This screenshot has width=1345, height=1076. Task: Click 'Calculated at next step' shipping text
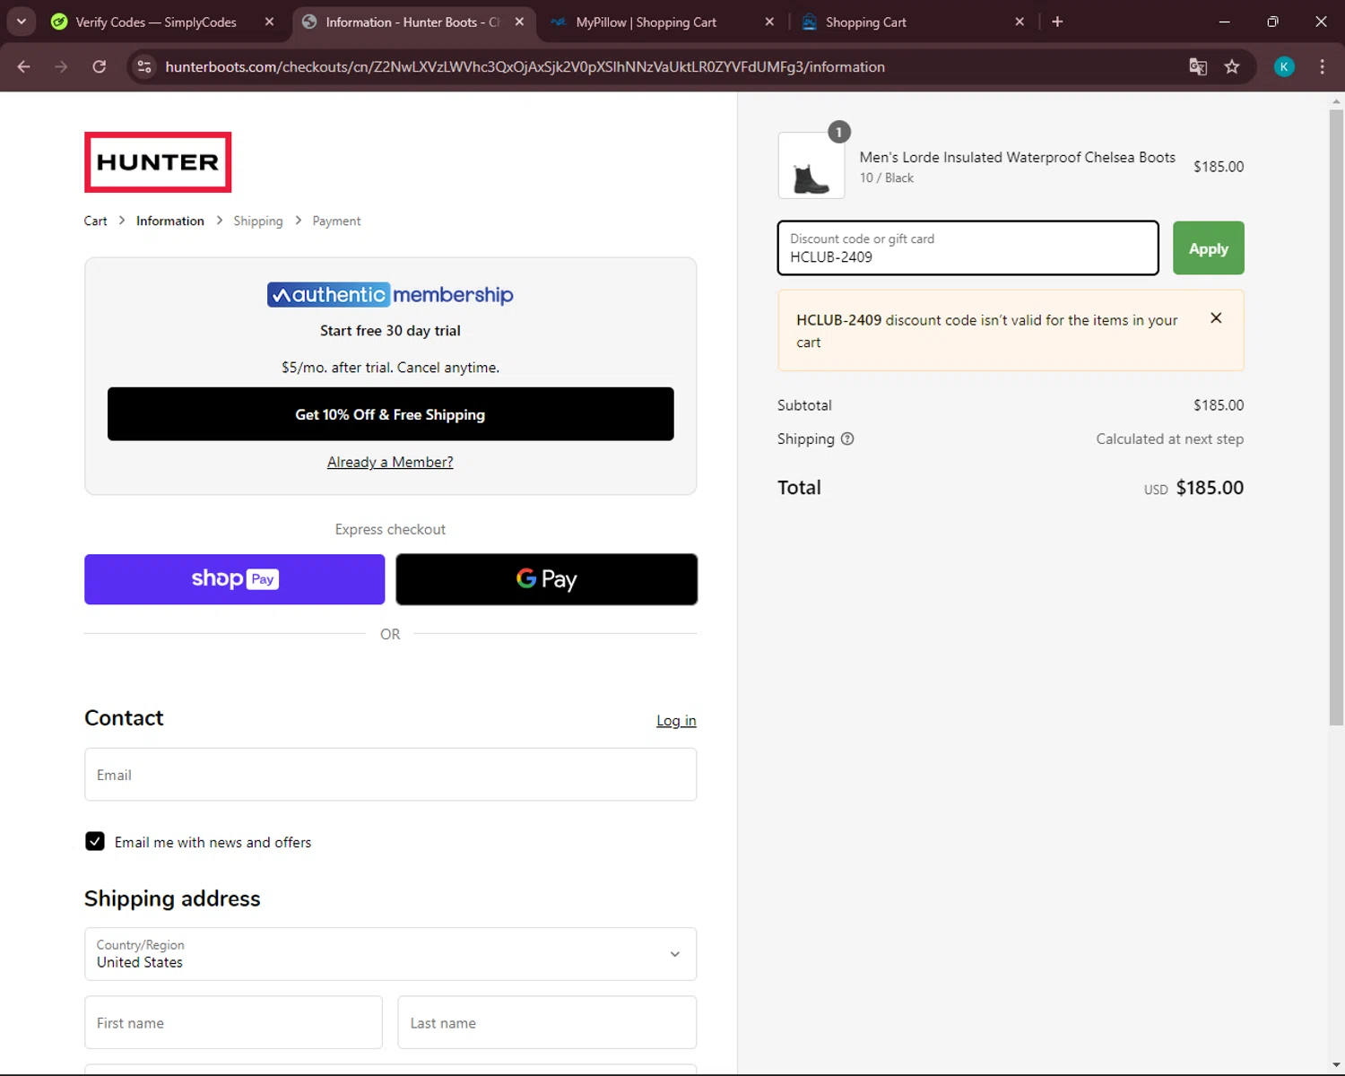point(1170,438)
